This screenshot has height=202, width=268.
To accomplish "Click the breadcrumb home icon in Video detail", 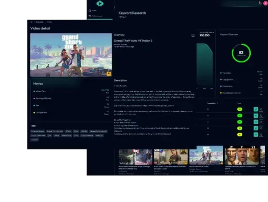I will (31, 22).
